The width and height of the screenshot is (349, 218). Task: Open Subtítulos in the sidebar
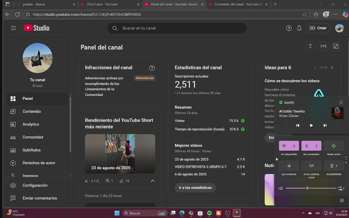click(37, 150)
